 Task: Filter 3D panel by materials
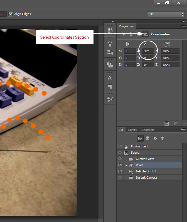155,138
